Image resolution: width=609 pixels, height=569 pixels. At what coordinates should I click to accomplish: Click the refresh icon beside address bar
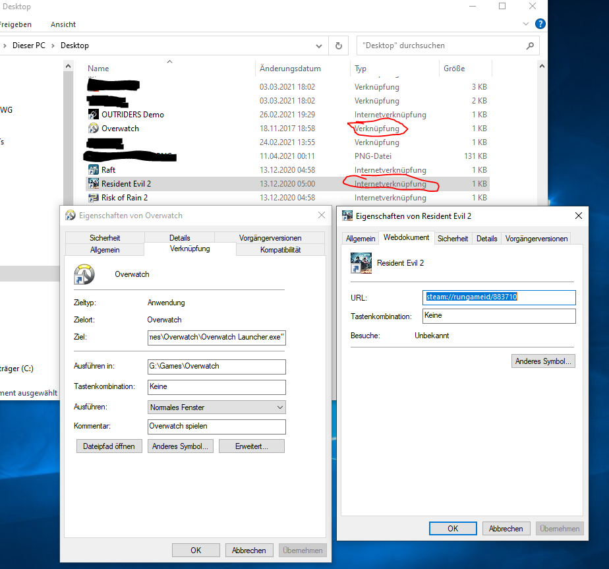pyautogui.click(x=339, y=45)
